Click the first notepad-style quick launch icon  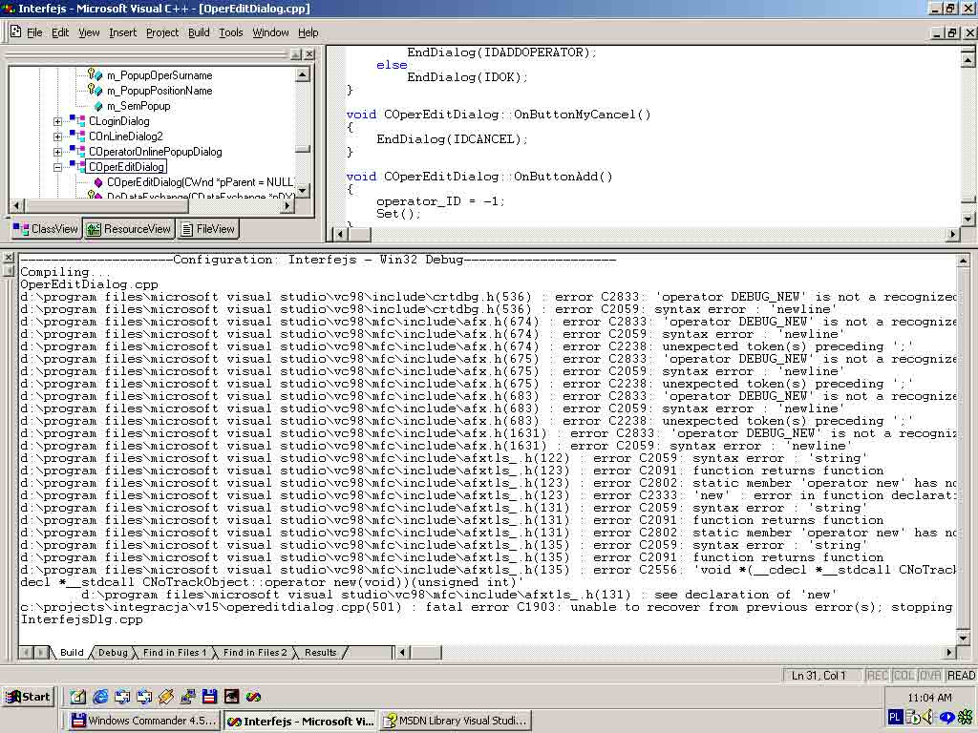(x=78, y=696)
